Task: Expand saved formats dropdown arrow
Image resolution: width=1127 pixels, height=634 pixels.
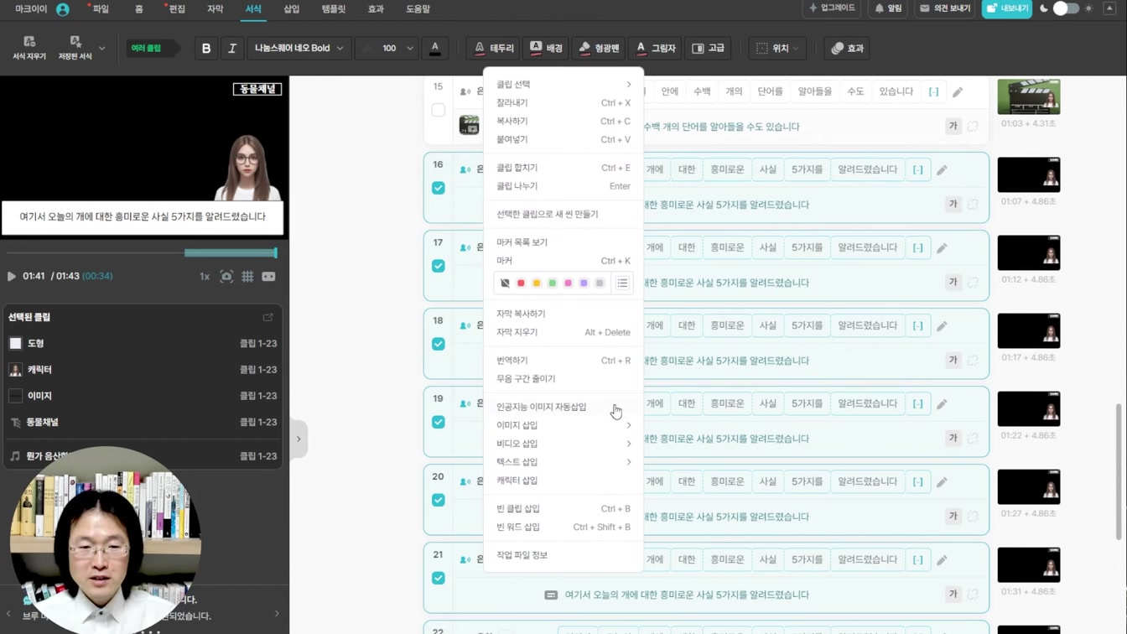Action: tap(102, 49)
